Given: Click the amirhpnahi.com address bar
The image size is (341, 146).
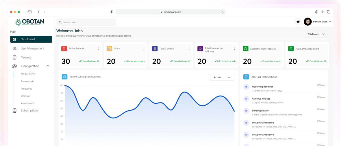Looking at the screenshot, I should [170, 12].
